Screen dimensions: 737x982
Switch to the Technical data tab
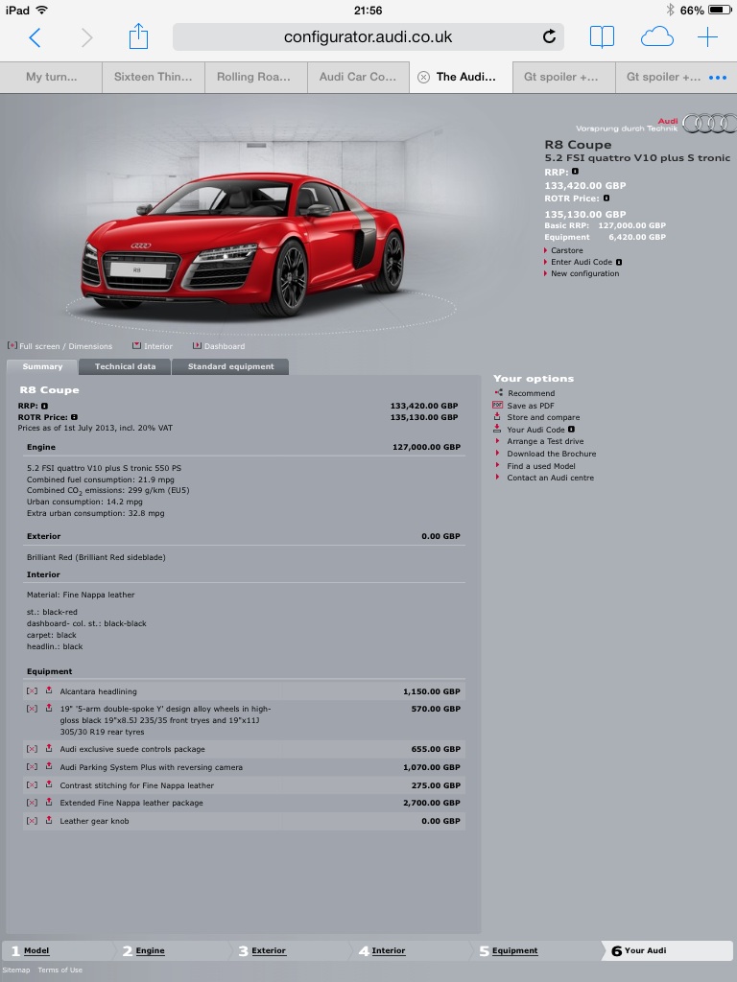coord(125,366)
